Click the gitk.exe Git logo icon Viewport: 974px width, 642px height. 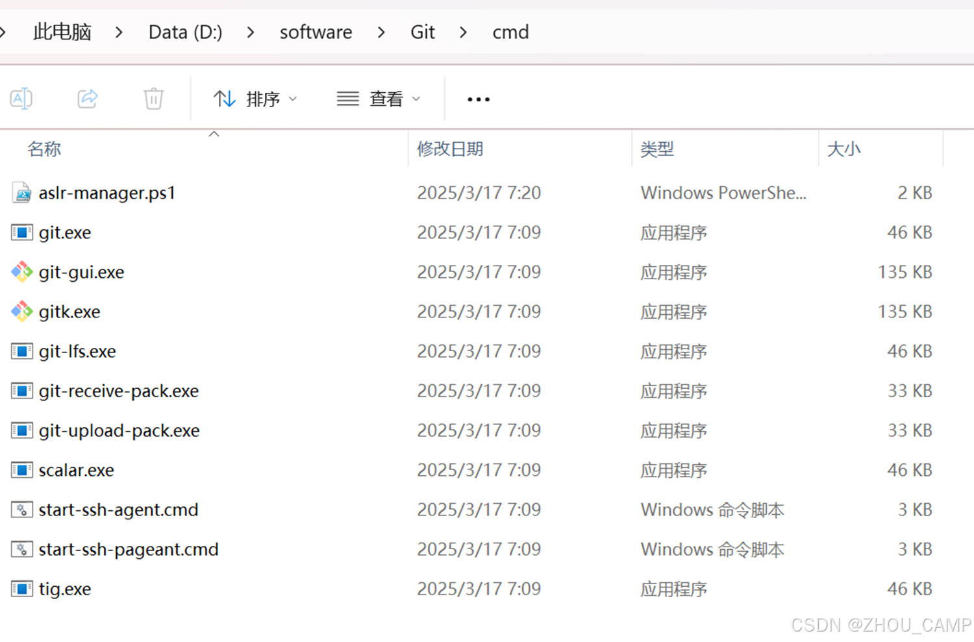tap(21, 312)
